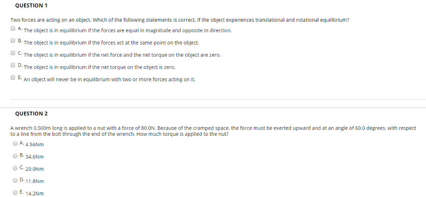Choose radio button E in Question 2

pyautogui.click(x=15, y=192)
